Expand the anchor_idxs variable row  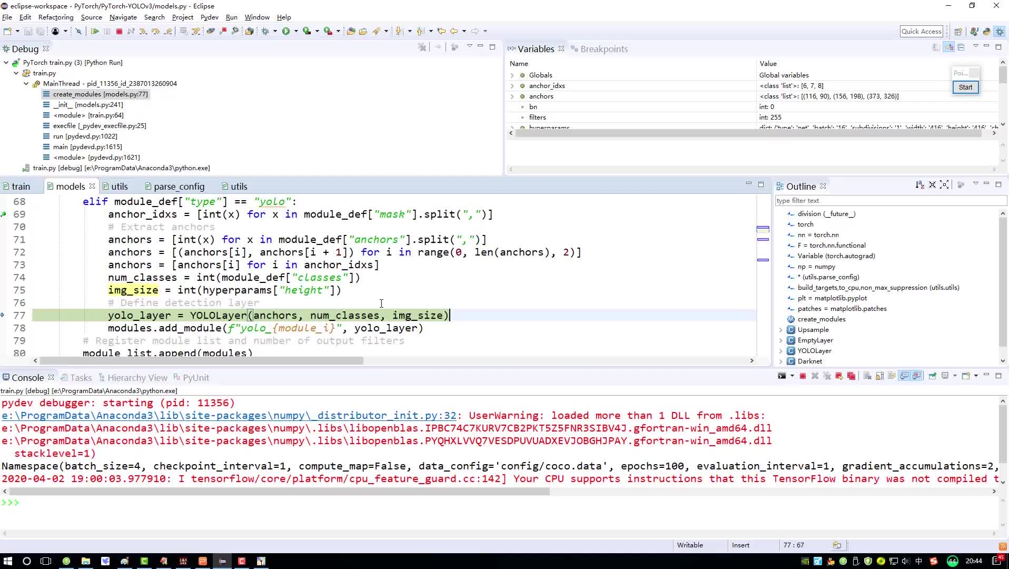coord(512,86)
